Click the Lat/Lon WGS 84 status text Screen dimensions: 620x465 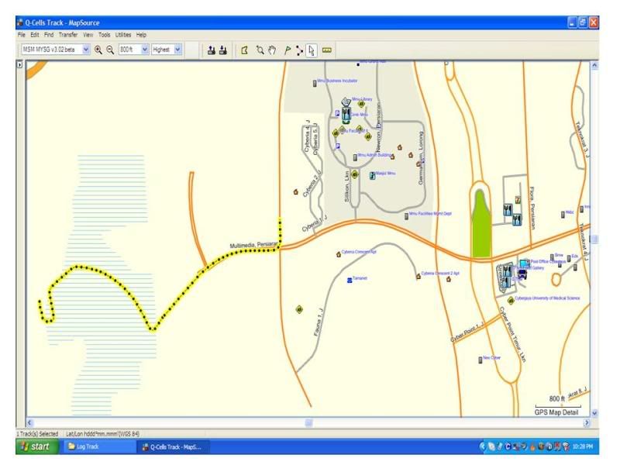(x=102, y=434)
